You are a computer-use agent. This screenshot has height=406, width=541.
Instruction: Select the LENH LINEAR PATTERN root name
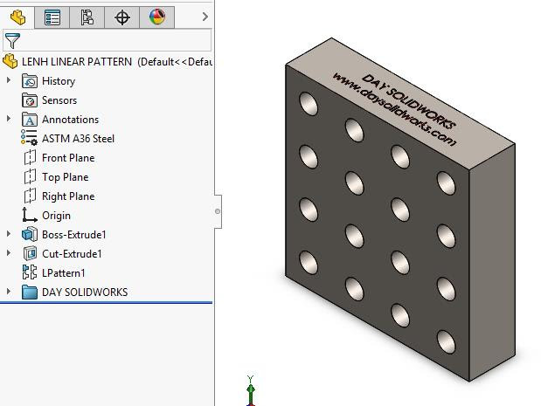77,62
